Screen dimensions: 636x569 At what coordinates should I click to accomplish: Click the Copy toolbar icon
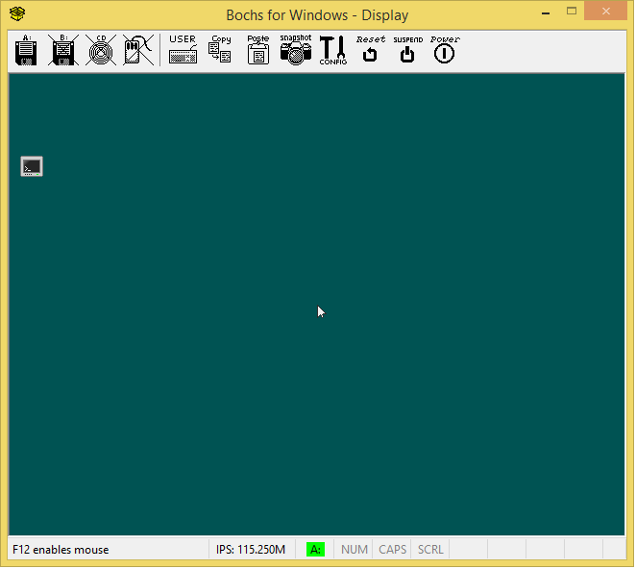pyautogui.click(x=220, y=51)
